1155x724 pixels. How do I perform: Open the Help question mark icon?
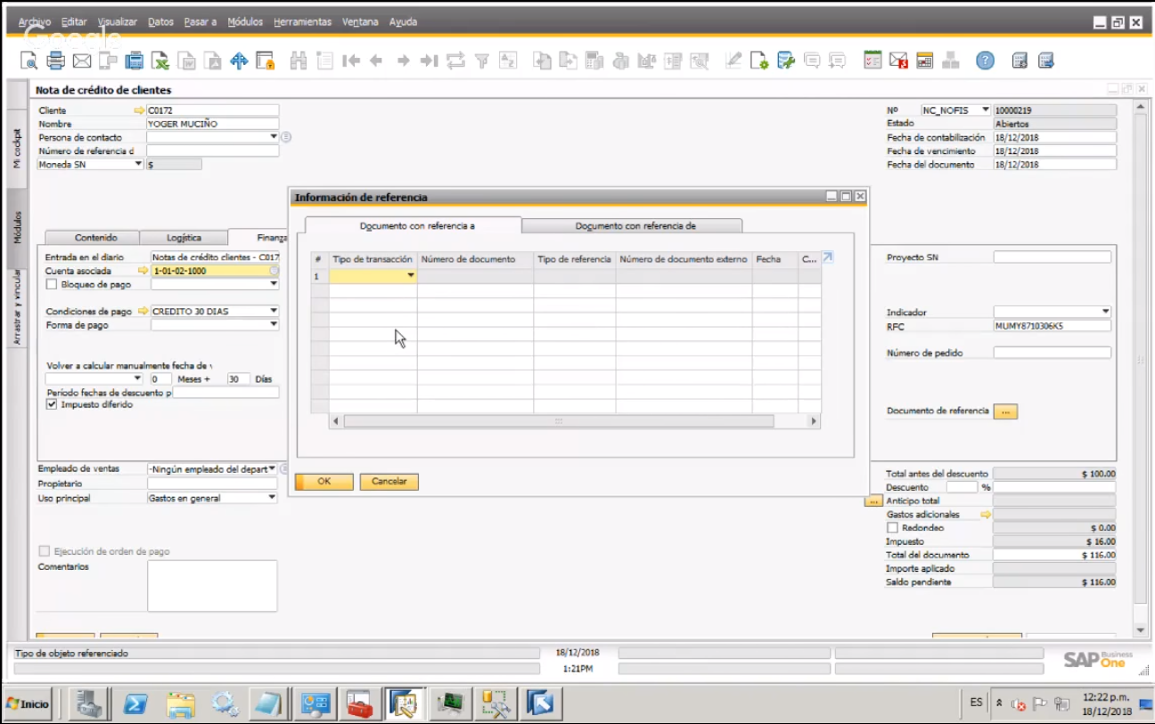pos(984,60)
